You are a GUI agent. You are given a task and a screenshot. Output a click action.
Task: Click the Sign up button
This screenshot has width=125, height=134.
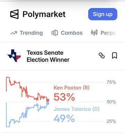coord(103,14)
